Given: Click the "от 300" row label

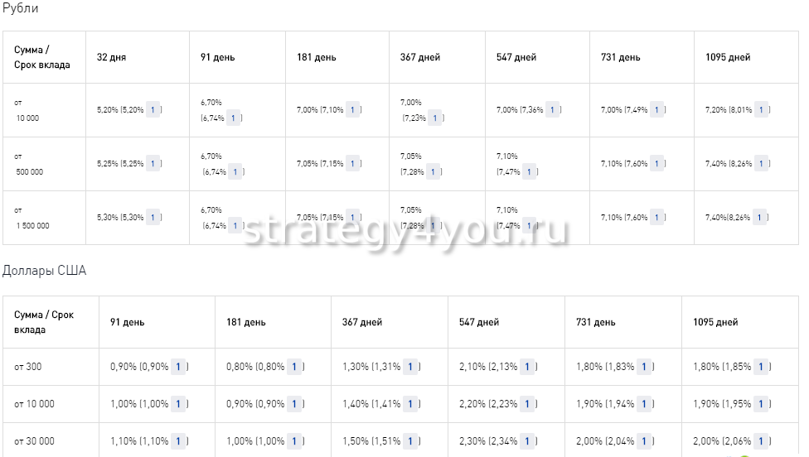Looking at the screenshot, I should (28, 367).
